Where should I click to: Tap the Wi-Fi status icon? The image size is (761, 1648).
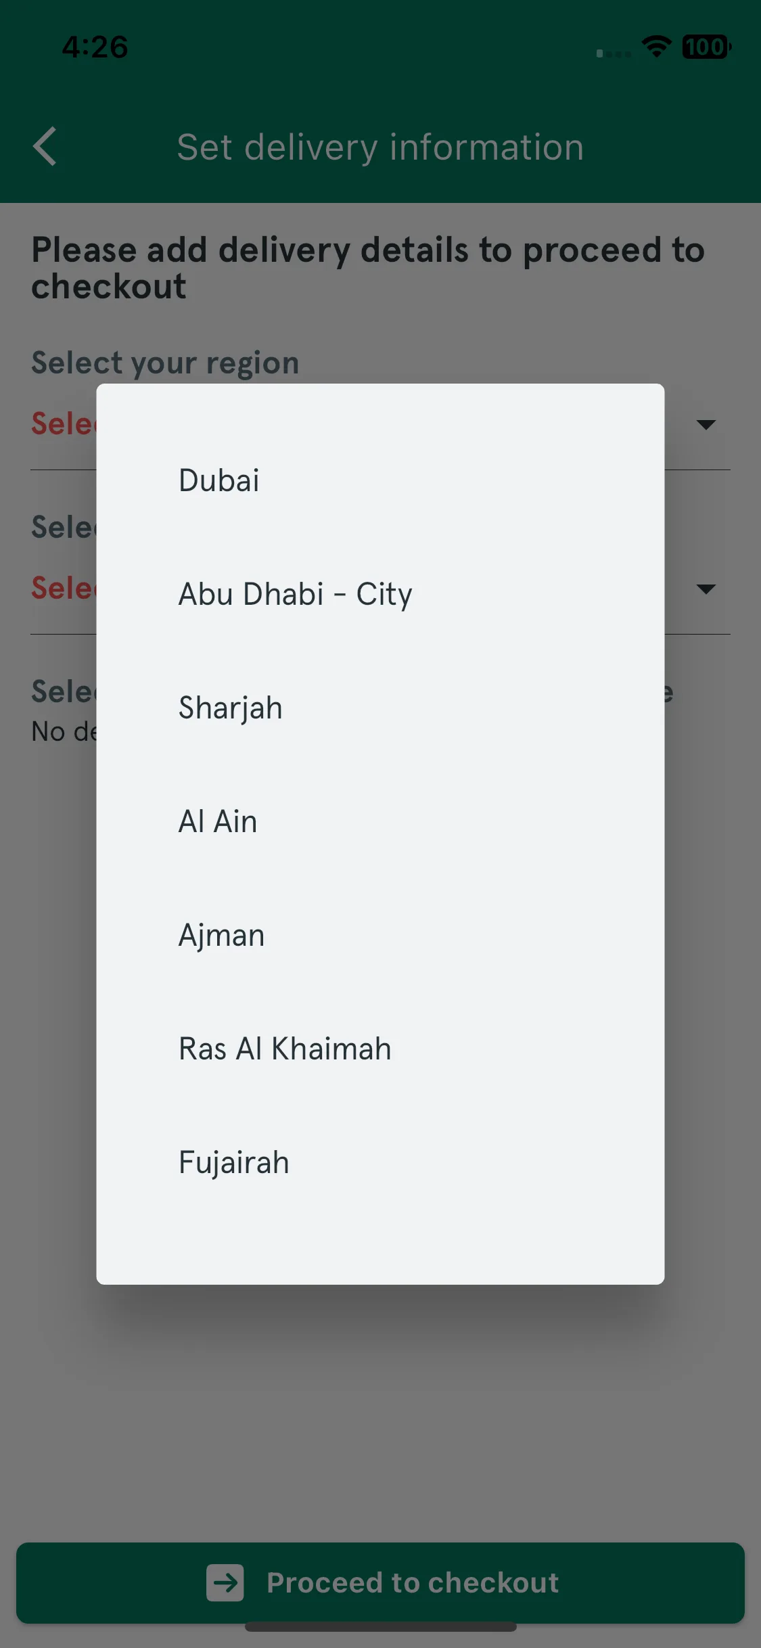click(x=655, y=47)
